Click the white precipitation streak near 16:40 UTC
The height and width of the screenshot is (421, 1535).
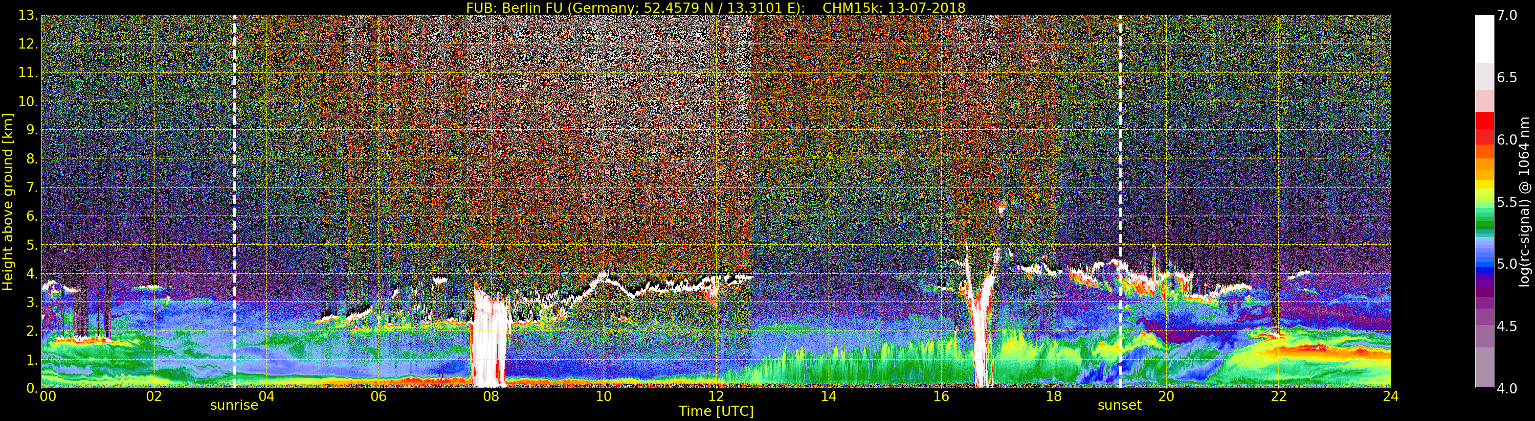982,334
